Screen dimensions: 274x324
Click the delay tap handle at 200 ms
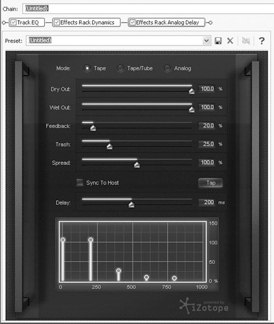tap(90, 240)
